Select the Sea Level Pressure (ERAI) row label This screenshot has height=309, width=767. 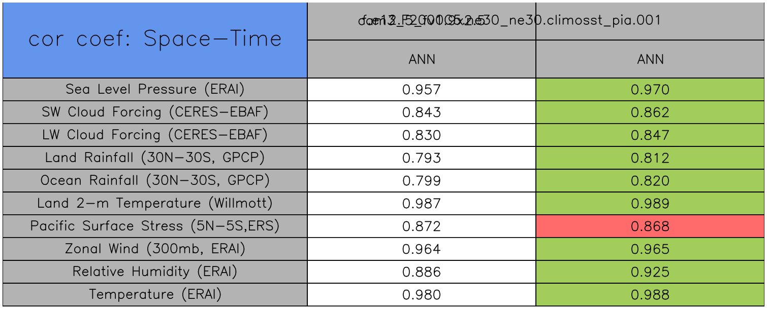click(155, 90)
